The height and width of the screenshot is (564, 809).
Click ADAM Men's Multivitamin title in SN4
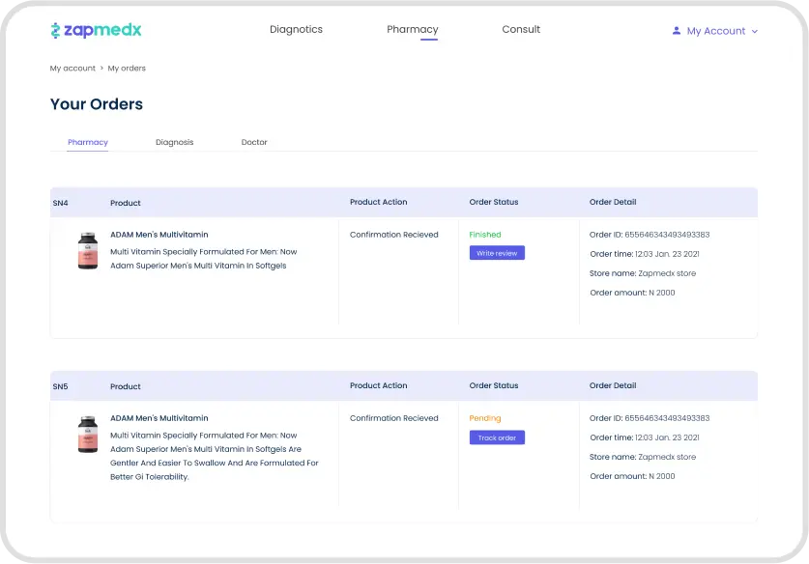(159, 235)
